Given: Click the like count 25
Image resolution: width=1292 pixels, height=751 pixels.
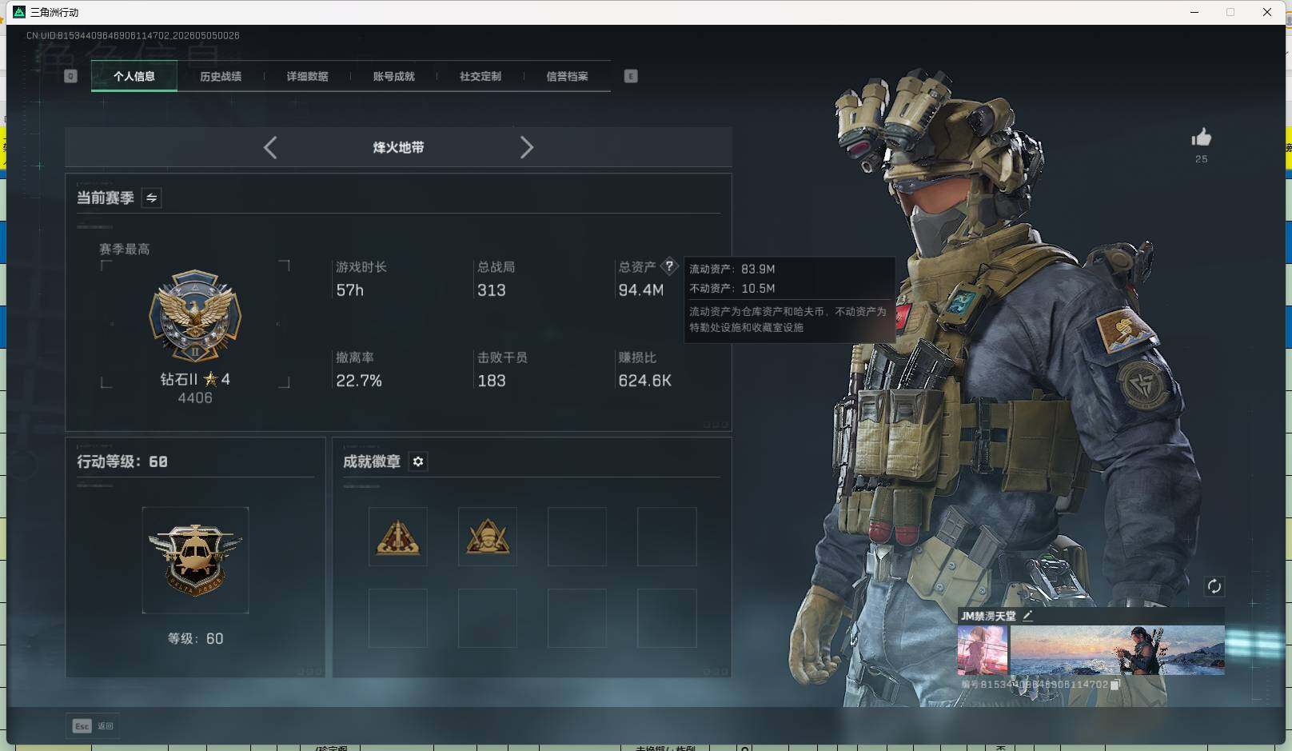Looking at the screenshot, I should coord(1201,159).
